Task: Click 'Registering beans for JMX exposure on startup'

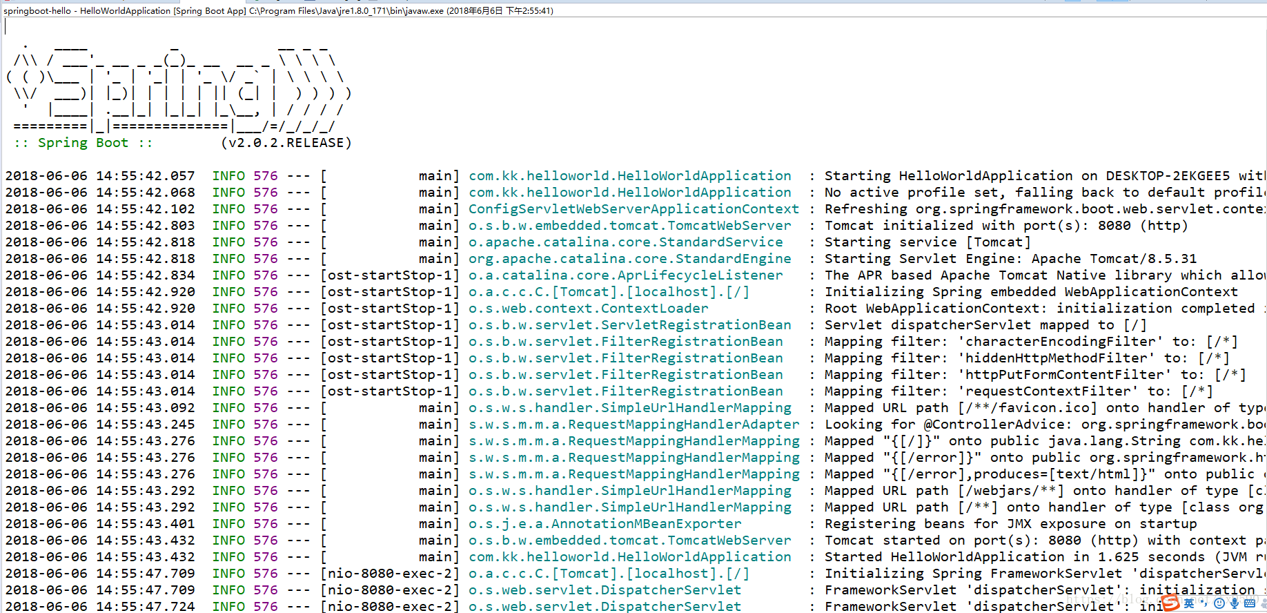Action: click(1010, 524)
